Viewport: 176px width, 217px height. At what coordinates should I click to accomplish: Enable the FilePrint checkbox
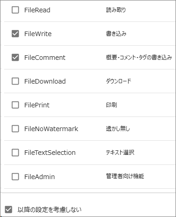pos(16,105)
